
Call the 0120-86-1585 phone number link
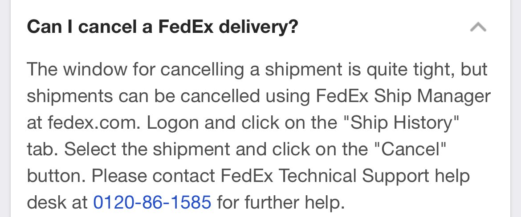(x=152, y=202)
